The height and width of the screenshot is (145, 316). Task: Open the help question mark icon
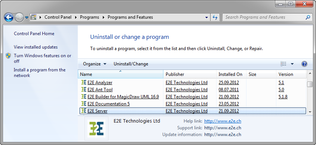[304, 64]
